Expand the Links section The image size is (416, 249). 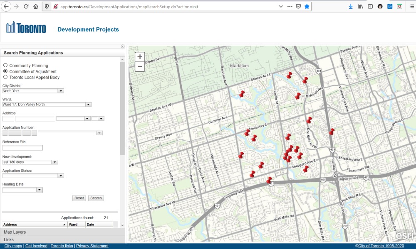(x=62, y=239)
